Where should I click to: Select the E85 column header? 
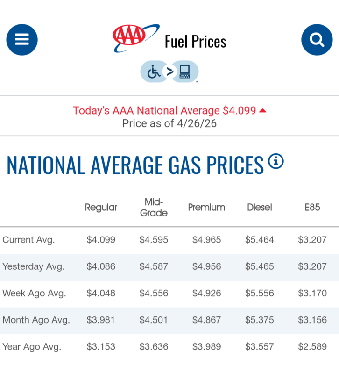coord(312,207)
